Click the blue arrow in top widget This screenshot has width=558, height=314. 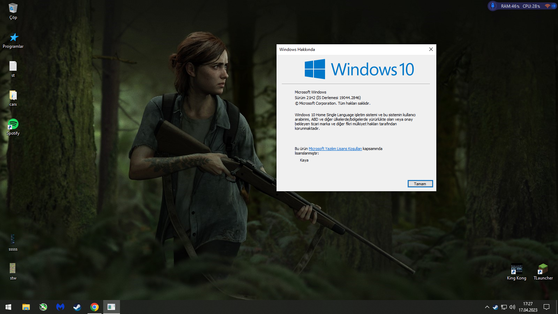[553, 6]
